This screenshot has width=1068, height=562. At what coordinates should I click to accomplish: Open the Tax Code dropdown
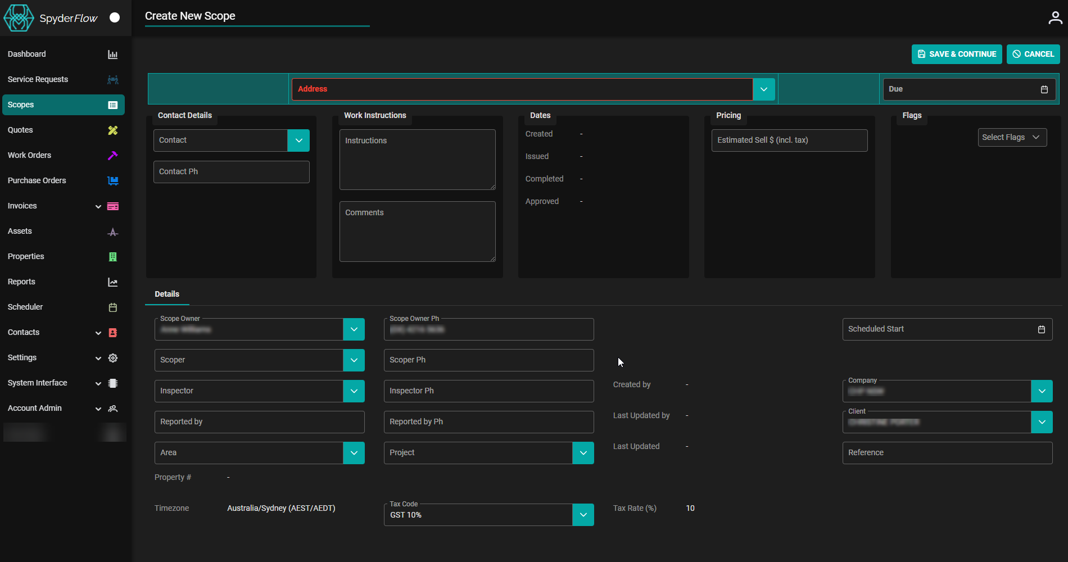[583, 514]
